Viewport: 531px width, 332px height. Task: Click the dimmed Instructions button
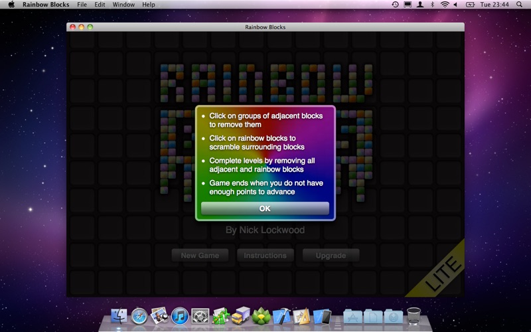point(265,256)
